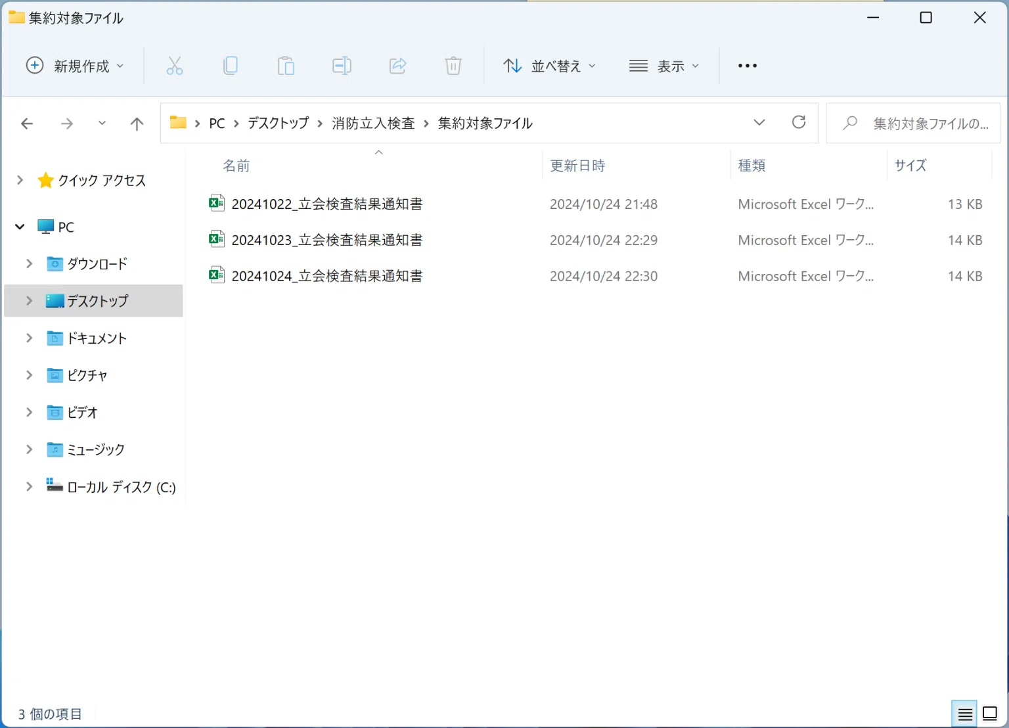The height and width of the screenshot is (728, 1009).
Task: Click デスクトップ in the address breadcrumb
Action: point(278,124)
